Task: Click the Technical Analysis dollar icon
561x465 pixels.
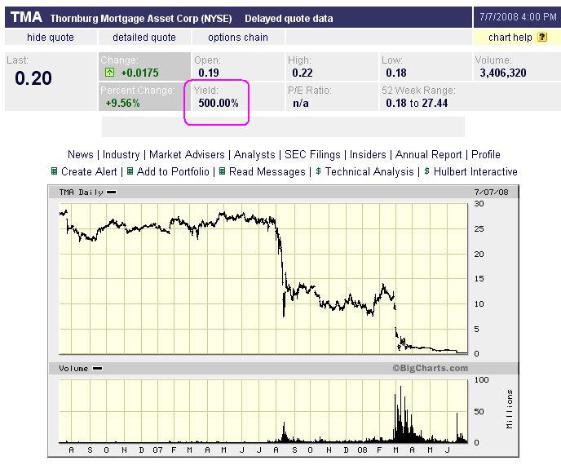Action: pyautogui.click(x=318, y=171)
